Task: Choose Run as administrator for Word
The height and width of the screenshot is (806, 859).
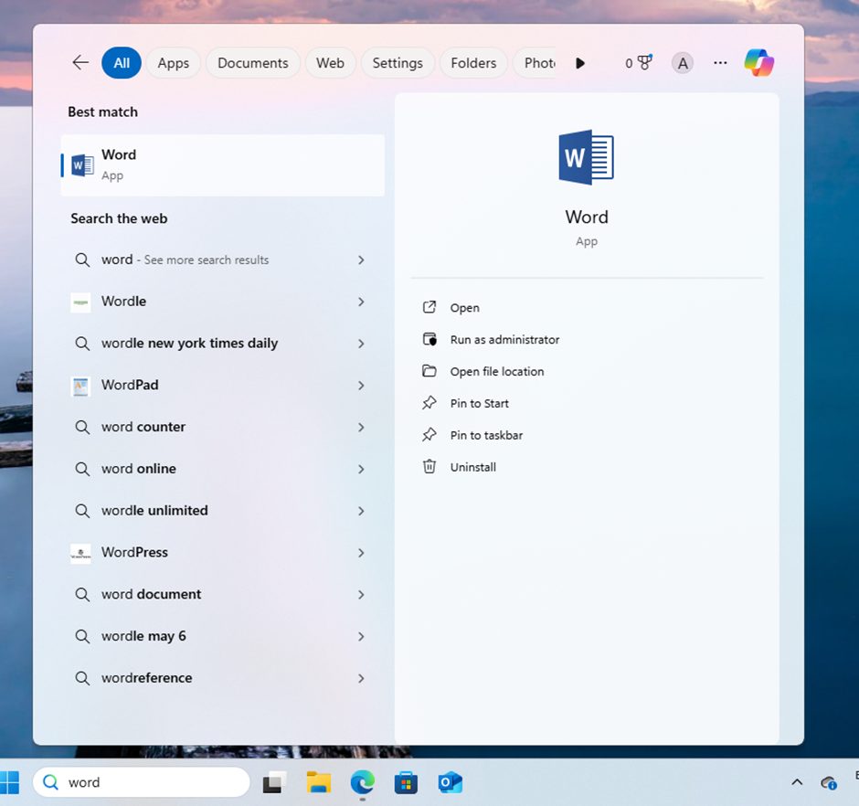Action: (504, 340)
